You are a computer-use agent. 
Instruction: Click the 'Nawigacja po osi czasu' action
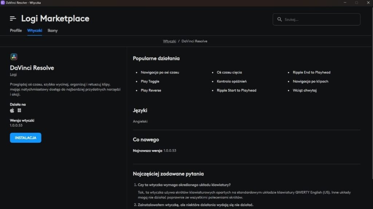pos(160,73)
